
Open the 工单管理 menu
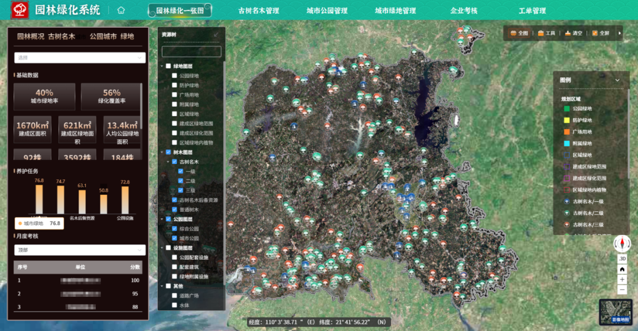pos(532,11)
